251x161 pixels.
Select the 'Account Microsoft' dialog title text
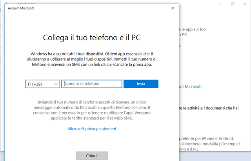pos(21,8)
